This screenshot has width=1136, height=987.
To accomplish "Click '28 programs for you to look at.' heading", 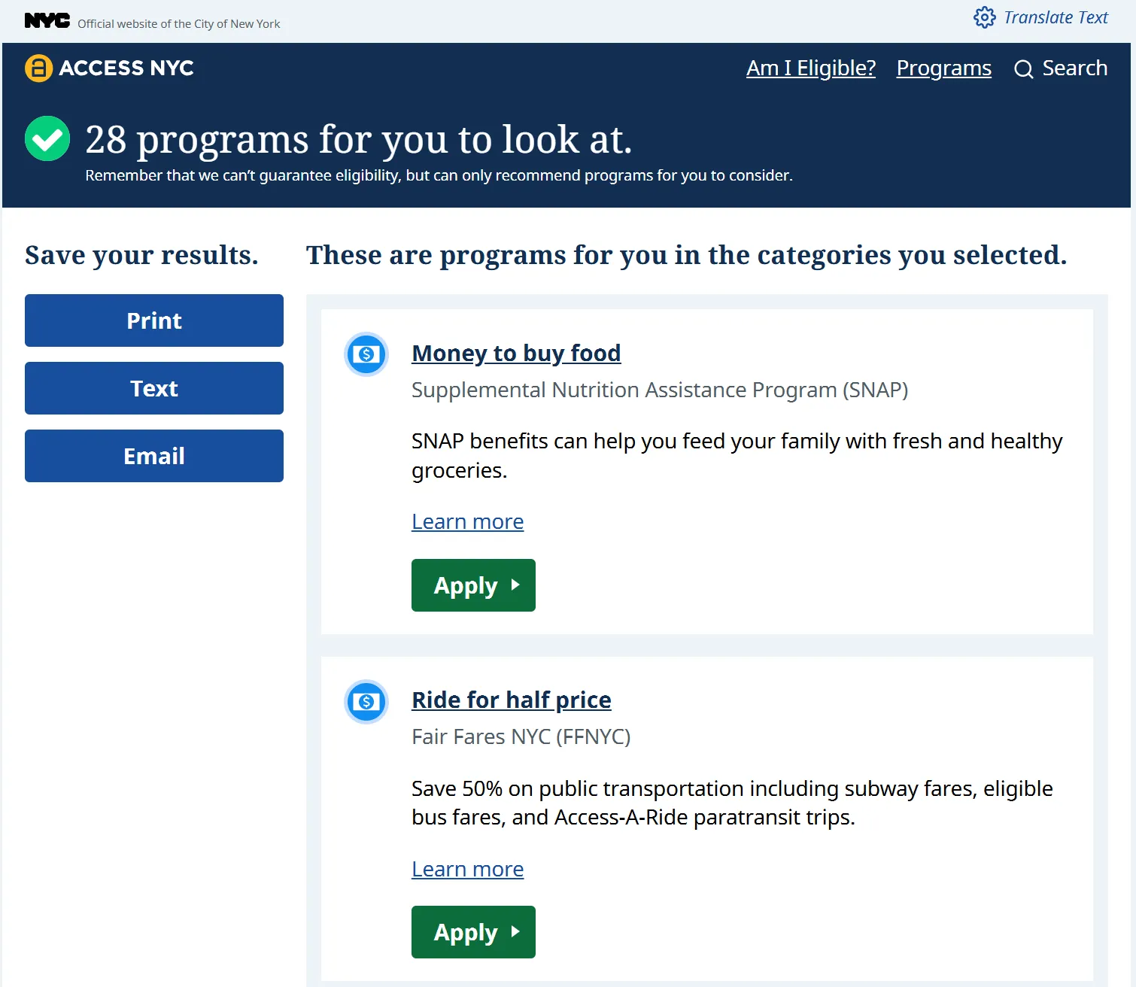I will (x=359, y=139).
